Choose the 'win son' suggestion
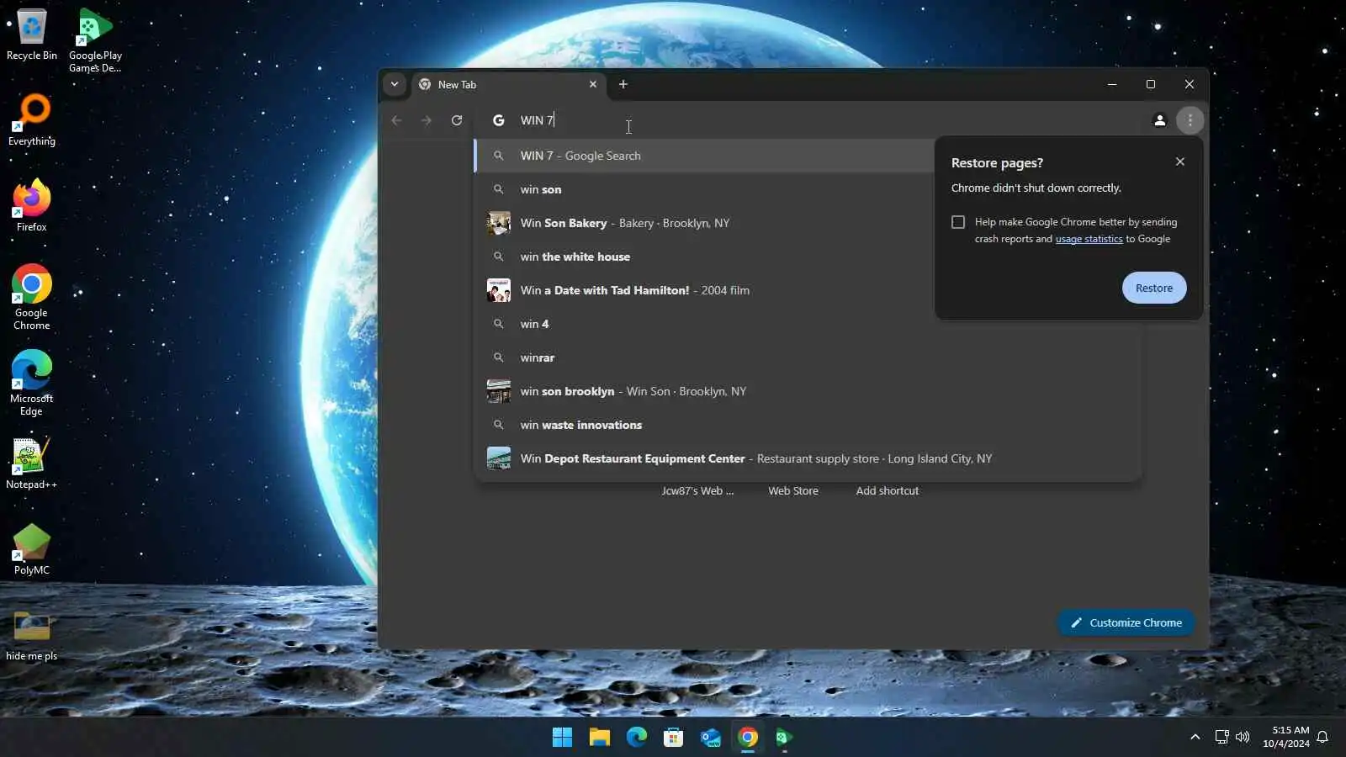Image resolution: width=1346 pixels, height=757 pixels. [705, 189]
